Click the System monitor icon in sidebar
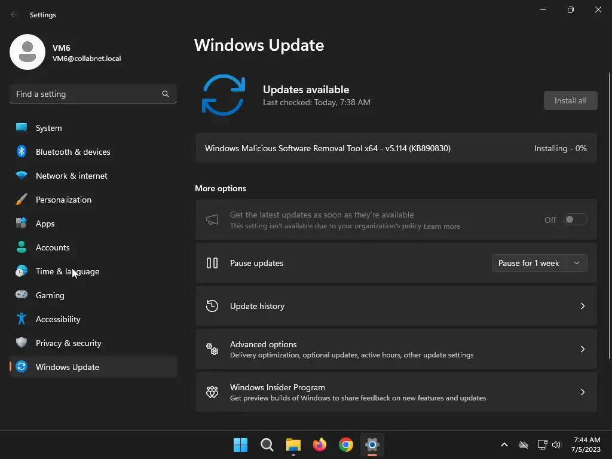The image size is (612, 459). pos(22,128)
